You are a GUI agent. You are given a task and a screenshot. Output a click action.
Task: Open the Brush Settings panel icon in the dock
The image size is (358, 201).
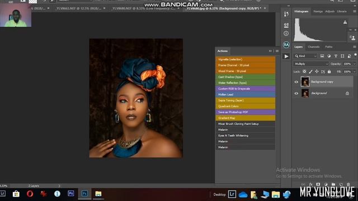coord(286,25)
